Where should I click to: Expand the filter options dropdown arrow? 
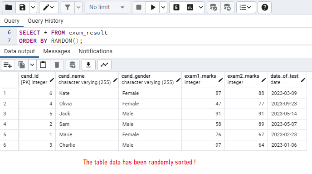tap(78, 7)
